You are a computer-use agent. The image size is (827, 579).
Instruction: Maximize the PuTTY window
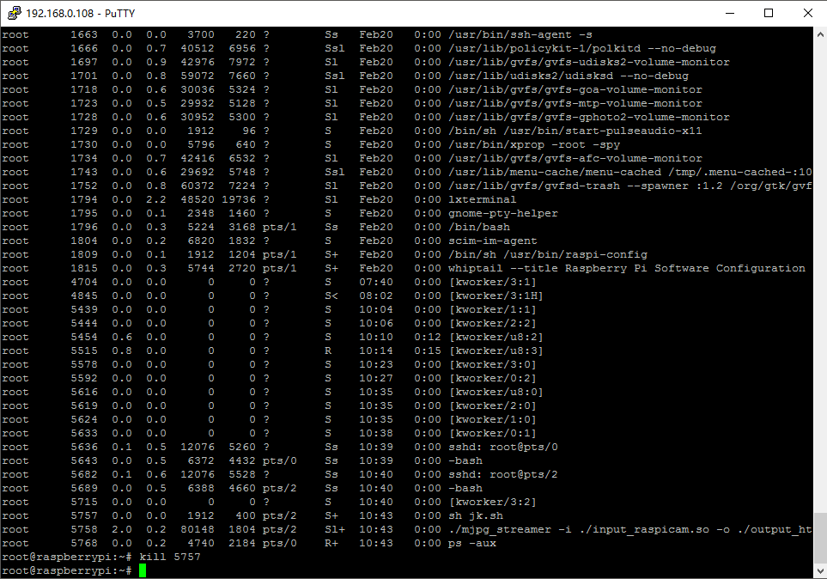click(x=769, y=13)
